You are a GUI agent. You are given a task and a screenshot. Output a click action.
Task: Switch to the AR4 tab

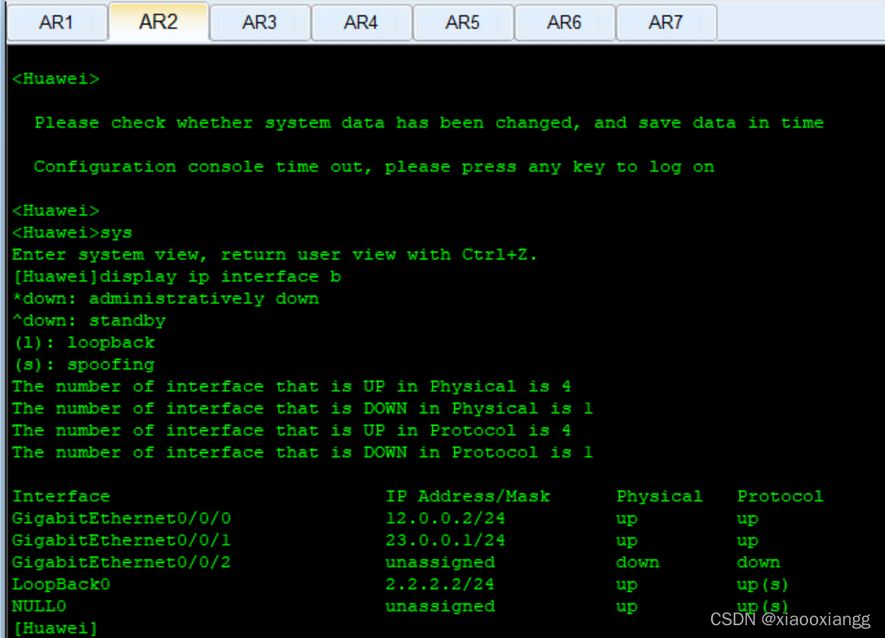coord(361,23)
